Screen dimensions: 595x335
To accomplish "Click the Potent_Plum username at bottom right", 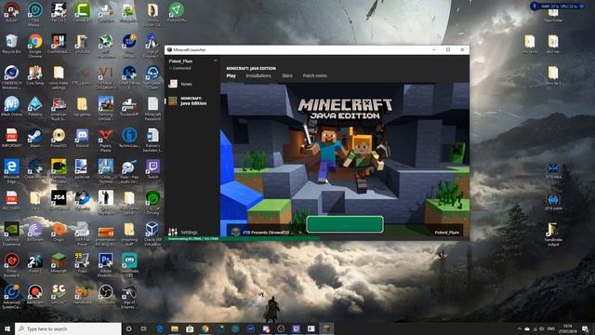I will coord(446,233).
